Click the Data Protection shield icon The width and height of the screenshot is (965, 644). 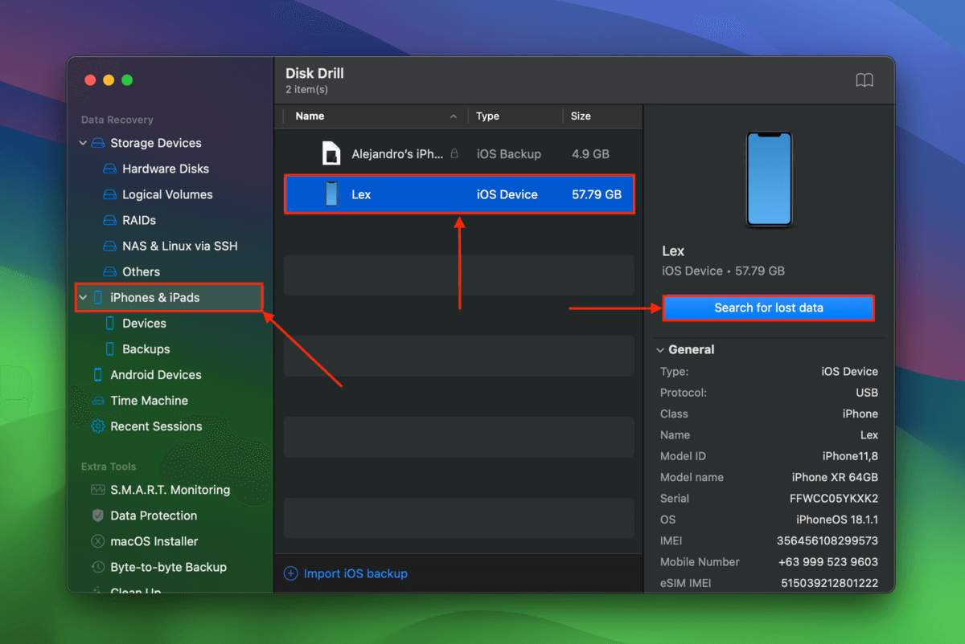pos(98,516)
